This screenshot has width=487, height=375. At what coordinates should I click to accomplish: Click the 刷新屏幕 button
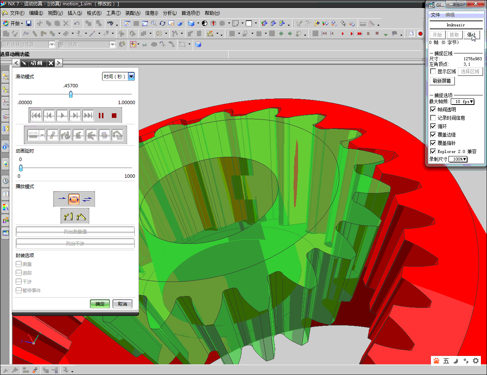[442, 81]
